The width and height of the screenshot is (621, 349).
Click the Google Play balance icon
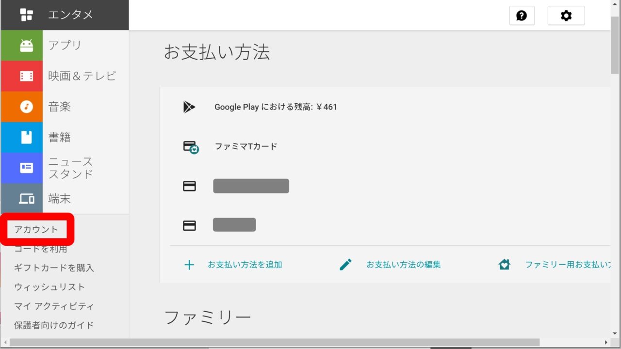click(x=189, y=107)
